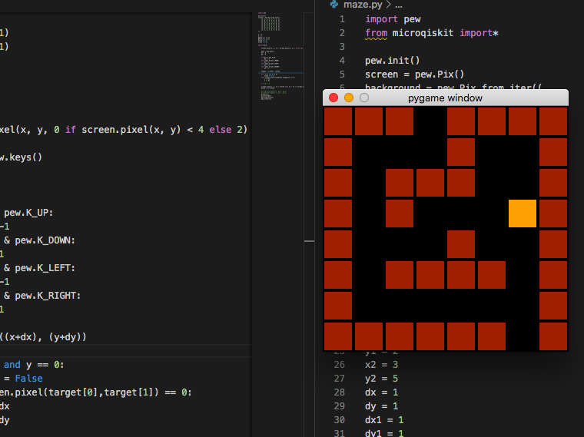
Task: Click the code minimap of left editor
Action: [280, 56]
